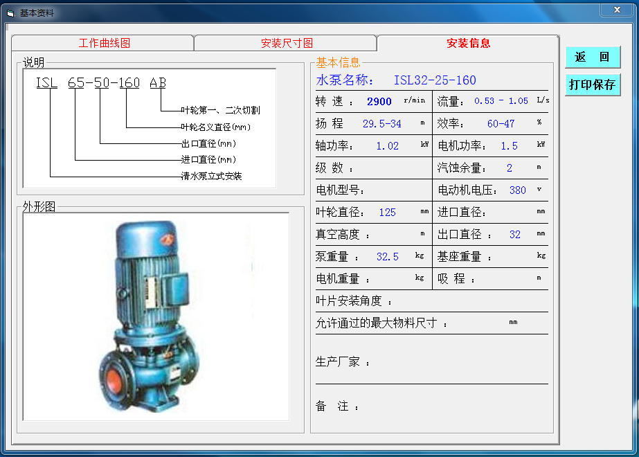Click the 真空高度 label
The height and width of the screenshot is (457, 639).
click(x=342, y=235)
